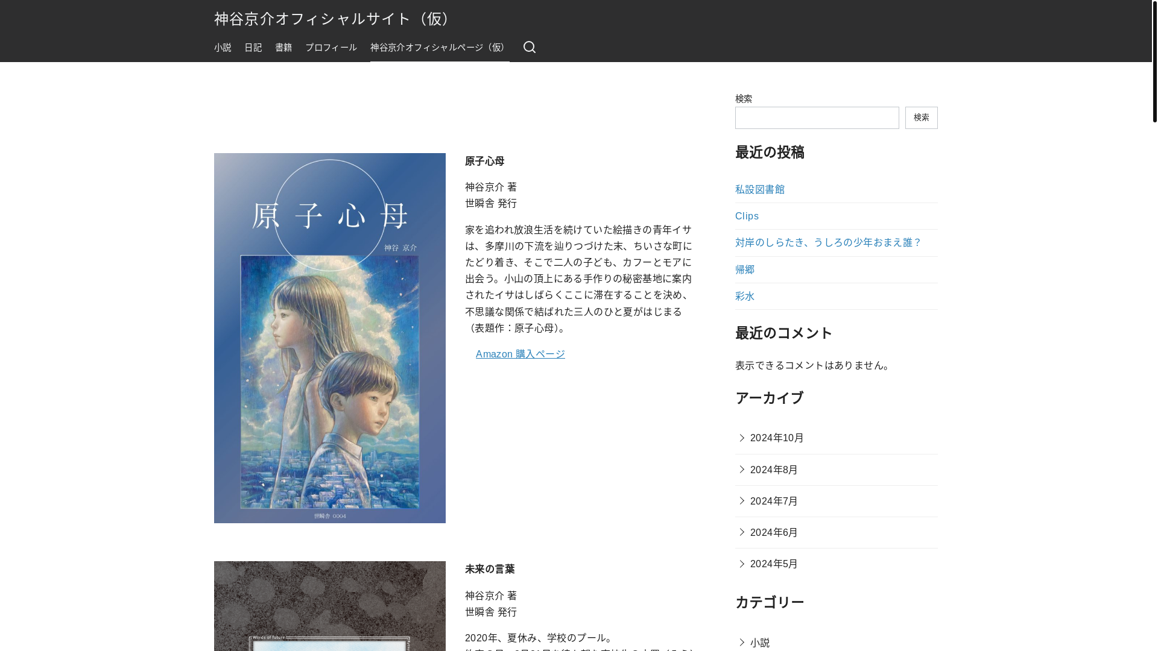The height and width of the screenshot is (651, 1158).
Task: Click the 最近のコメント sidebar heading
Action: (784, 333)
